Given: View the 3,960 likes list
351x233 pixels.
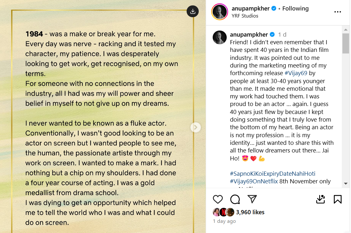Looking at the screenshot, I should [x=250, y=212].
